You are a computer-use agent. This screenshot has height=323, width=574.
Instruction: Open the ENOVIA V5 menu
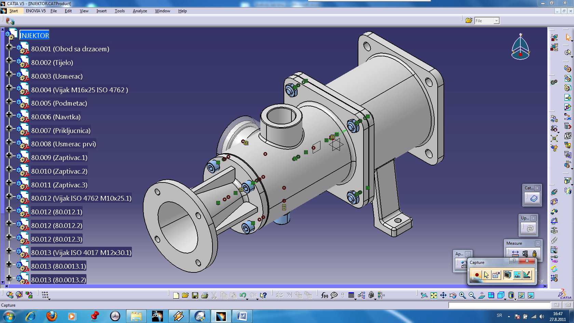point(36,11)
